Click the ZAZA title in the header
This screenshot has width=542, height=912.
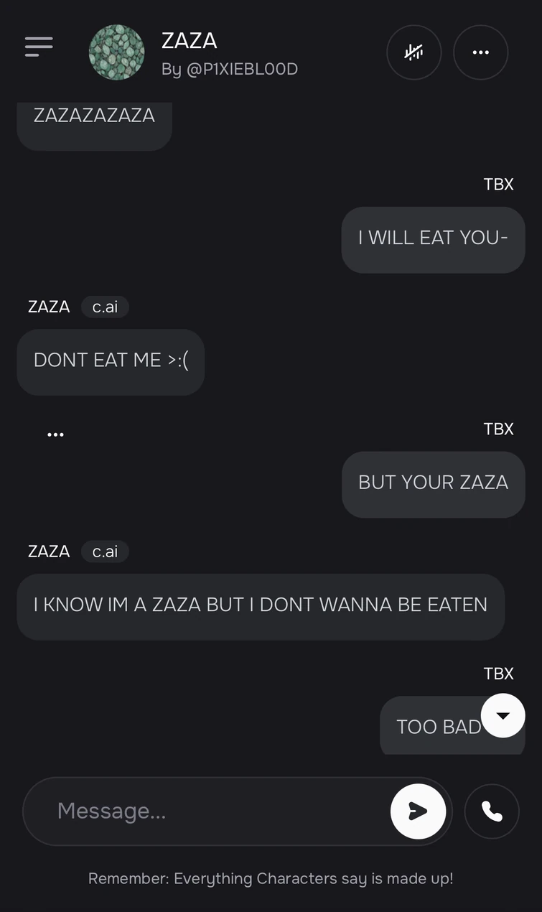[x=190, y=41]
